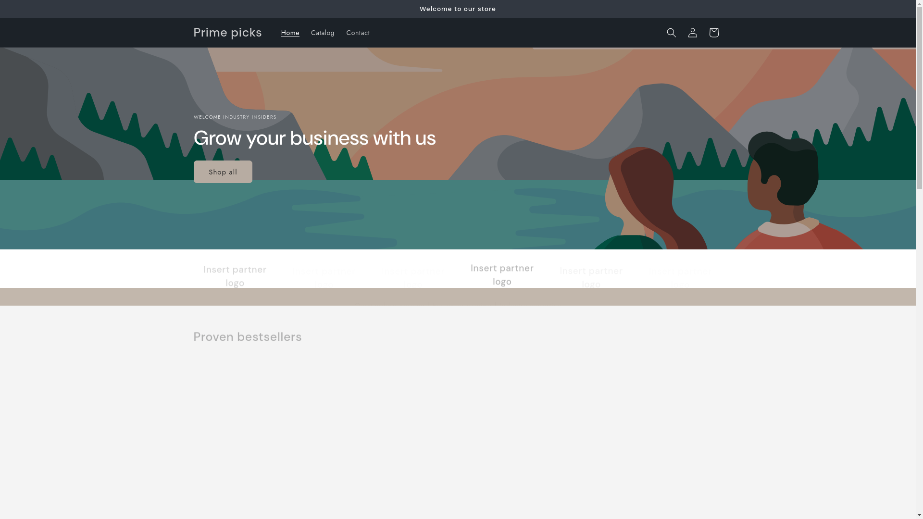The image size is (923, 519).
Task: Open the shopping cart icon
Action: point(713,33)
